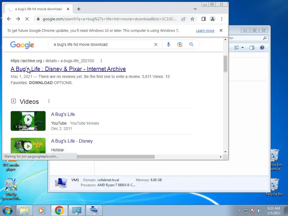Launch Windows Media Player from taskbar
This screenshot has height=216, width=288.
42,210
